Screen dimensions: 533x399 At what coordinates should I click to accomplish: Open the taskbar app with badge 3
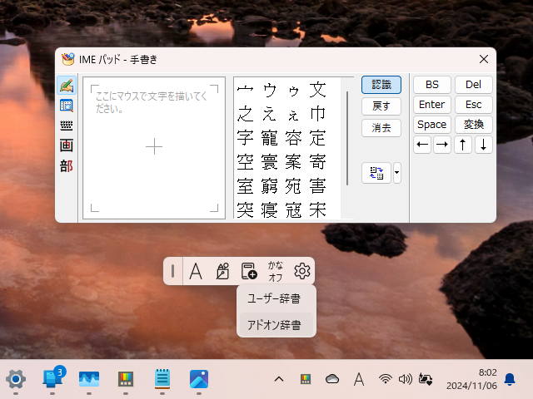[52, 379]
